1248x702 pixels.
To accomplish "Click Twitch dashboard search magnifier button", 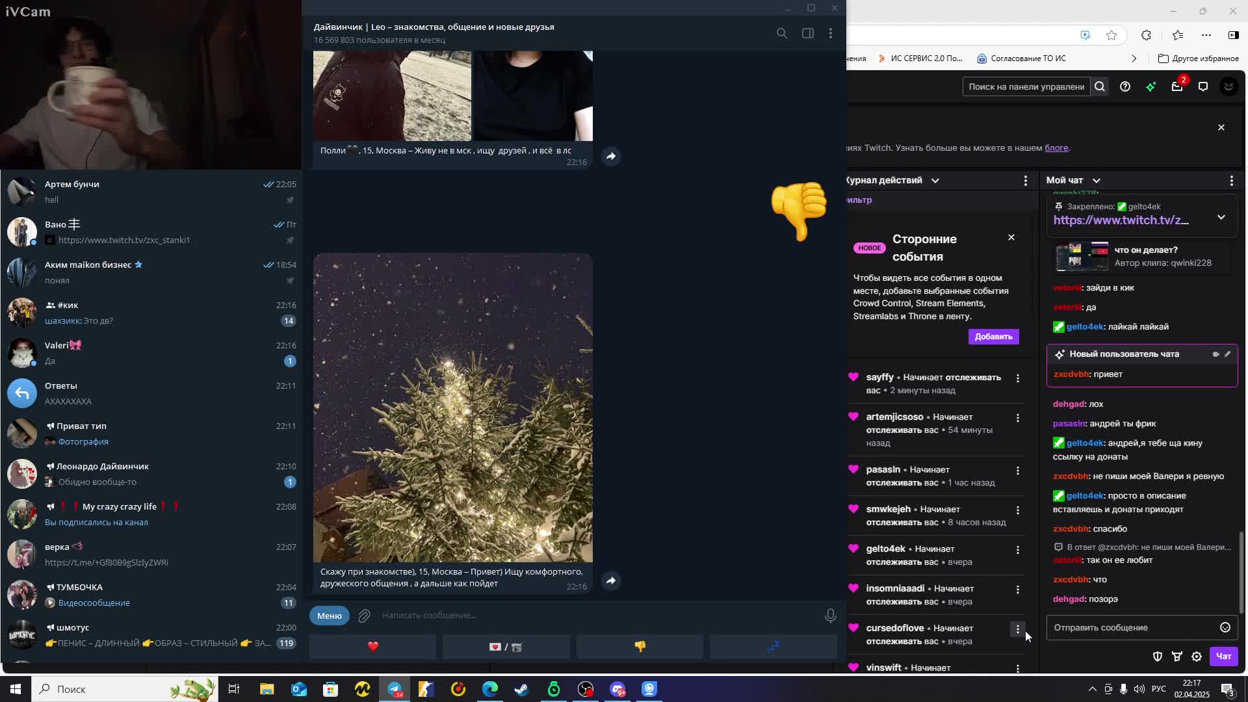I will 1100,86.
